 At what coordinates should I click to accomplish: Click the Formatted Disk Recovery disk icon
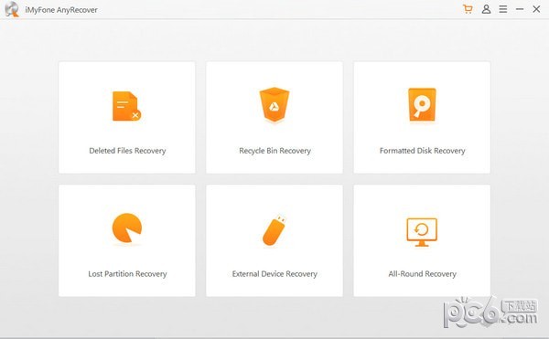pyautogui.click(x=422, y=104)
